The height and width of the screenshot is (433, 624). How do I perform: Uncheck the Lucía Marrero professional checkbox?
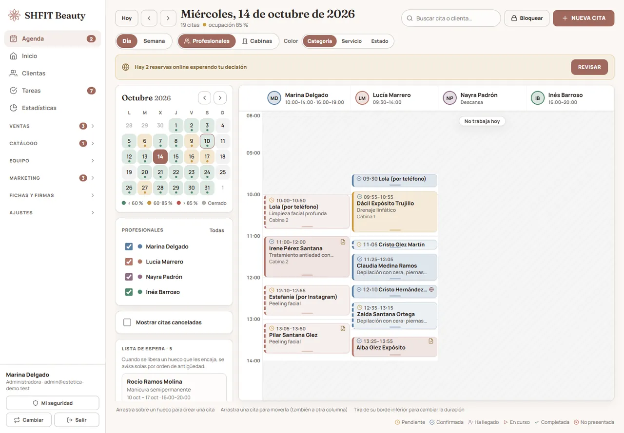129,262
